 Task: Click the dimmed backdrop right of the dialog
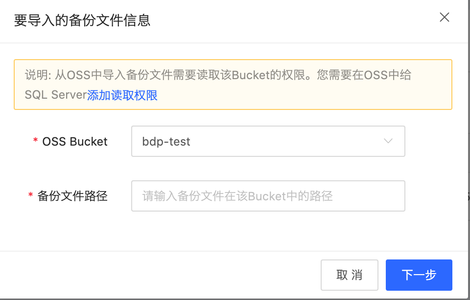click(x=469, y=150)
